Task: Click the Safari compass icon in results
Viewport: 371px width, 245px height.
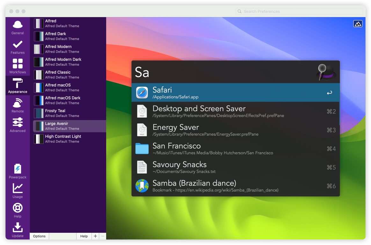Action: click(x=142, y=93)
